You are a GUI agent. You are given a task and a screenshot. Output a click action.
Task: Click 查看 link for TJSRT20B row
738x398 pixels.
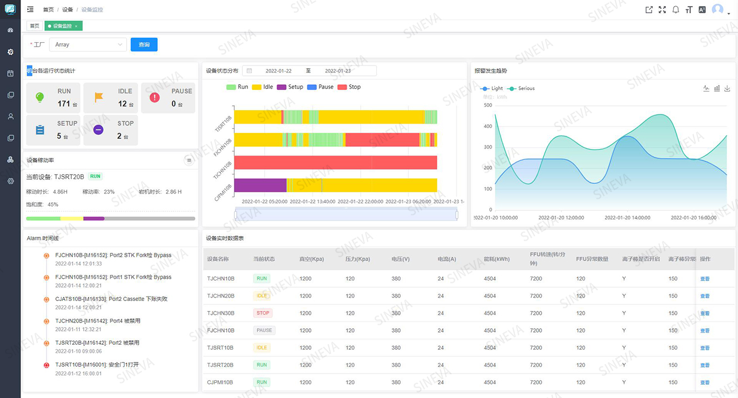click(705, 365)
